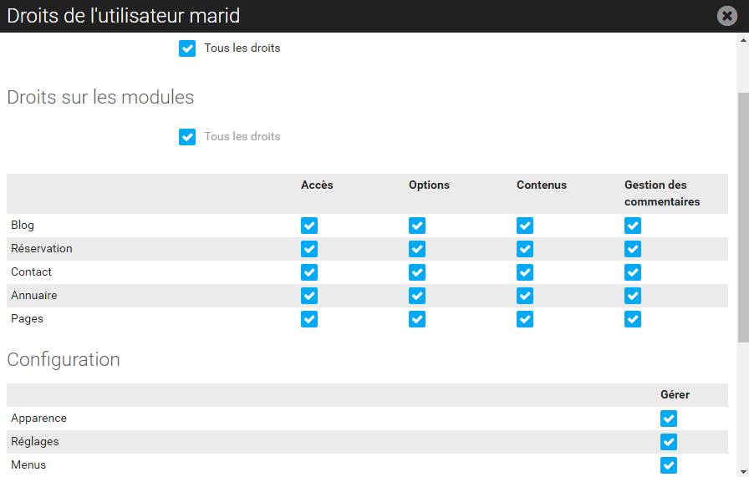The width and height of the screenshot is (749, 477).
Task: Close the user rights dialog
Action: 727,16
